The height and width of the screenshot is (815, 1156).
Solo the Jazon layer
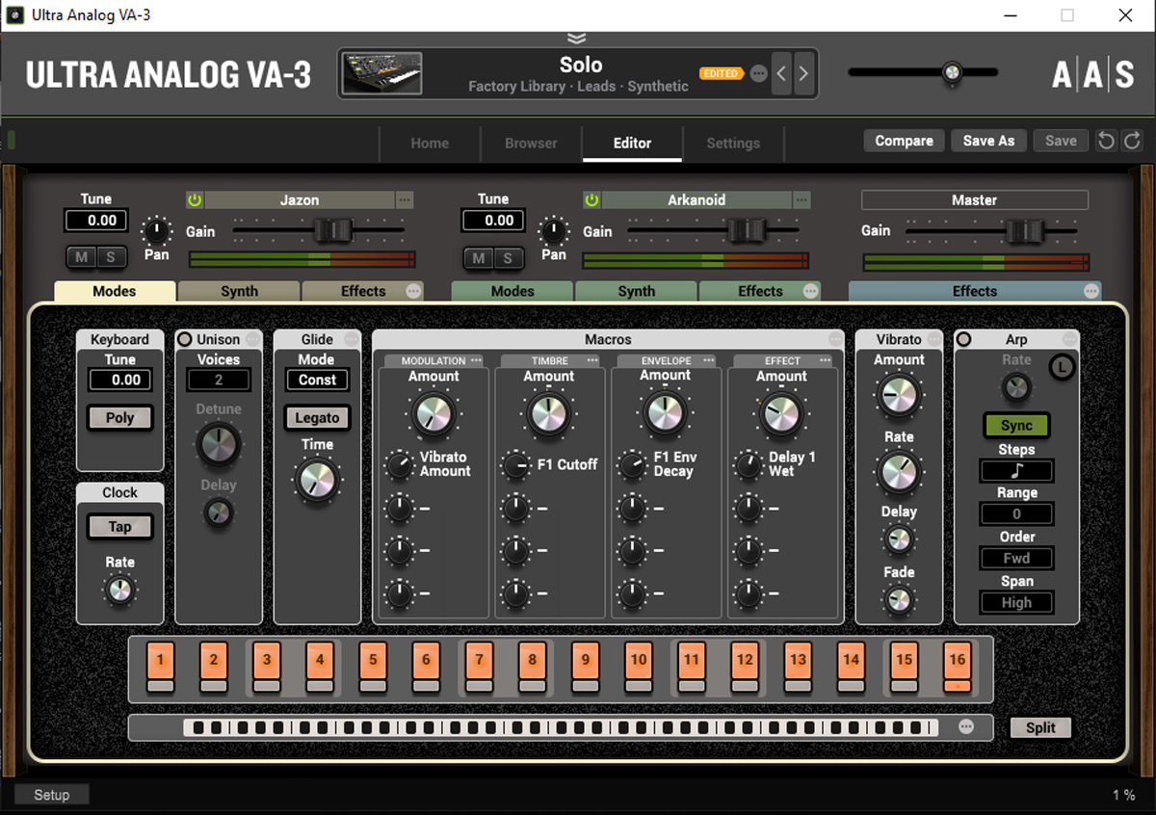click(111, 257)
